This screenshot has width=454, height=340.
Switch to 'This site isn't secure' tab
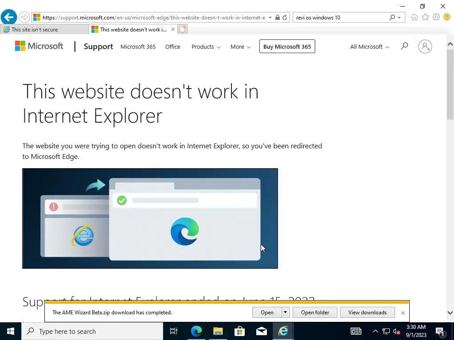[x=45, y=30]
